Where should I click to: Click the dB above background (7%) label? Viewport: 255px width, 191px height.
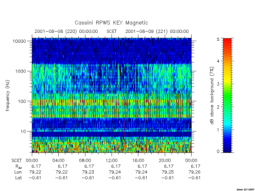pyautogui.click(x=212, y=95)
